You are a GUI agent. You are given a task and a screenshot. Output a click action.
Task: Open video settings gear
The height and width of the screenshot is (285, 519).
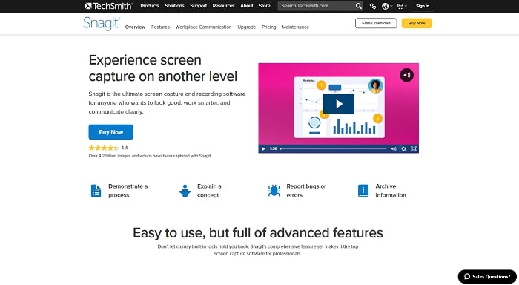[x=403, y=148]
